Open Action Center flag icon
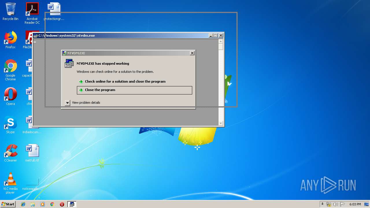The image size is (370, 208). pyautogui.click(x=343, y=204)
